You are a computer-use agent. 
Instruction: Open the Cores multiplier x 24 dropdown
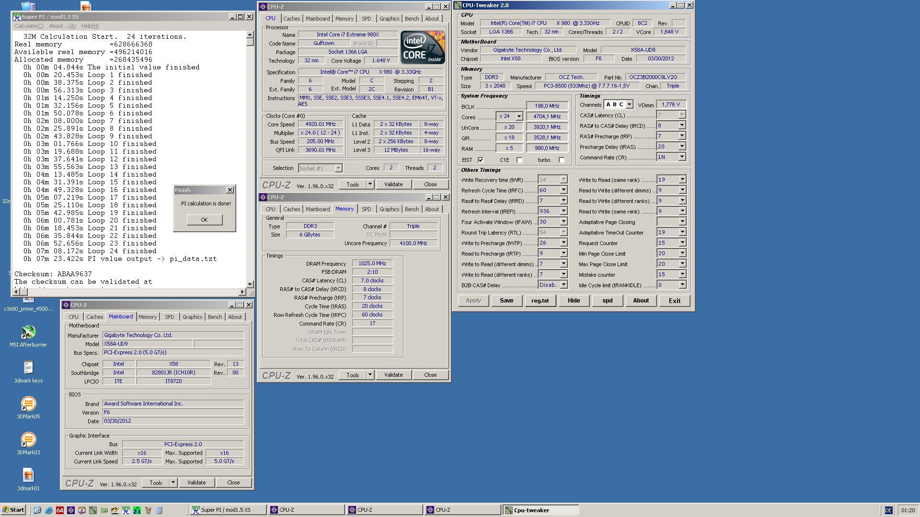click(518, 116)
